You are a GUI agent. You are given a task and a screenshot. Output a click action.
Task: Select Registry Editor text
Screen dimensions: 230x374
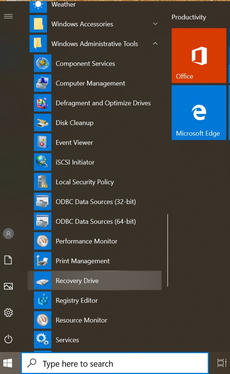[x=77, y=301]
